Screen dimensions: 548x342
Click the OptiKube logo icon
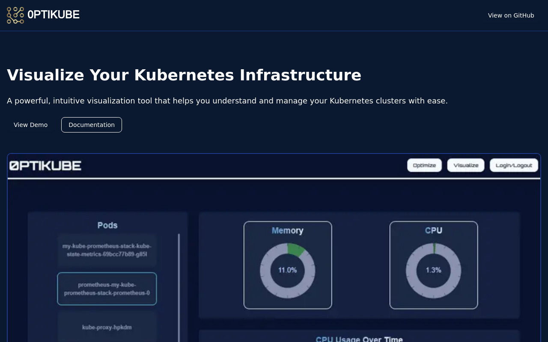click(15, 15)
